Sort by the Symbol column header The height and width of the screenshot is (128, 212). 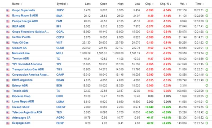pyautogui.click(x=62, y=4)
